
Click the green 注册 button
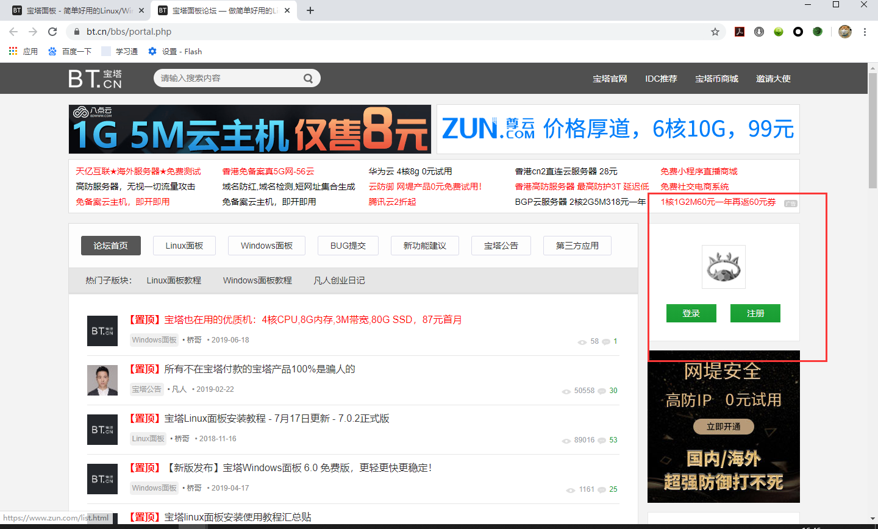(x=755, y=313)
